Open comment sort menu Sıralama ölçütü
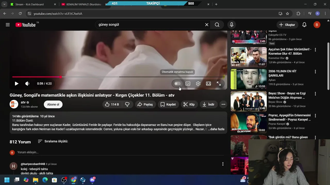Viewport: 330px width, 185px height. [x=53, y=141]
